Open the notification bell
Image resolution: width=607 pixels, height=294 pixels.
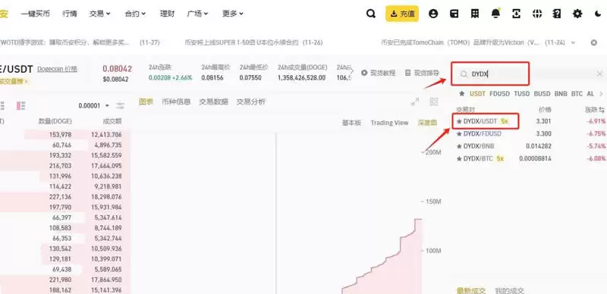[x=495, y=14]
